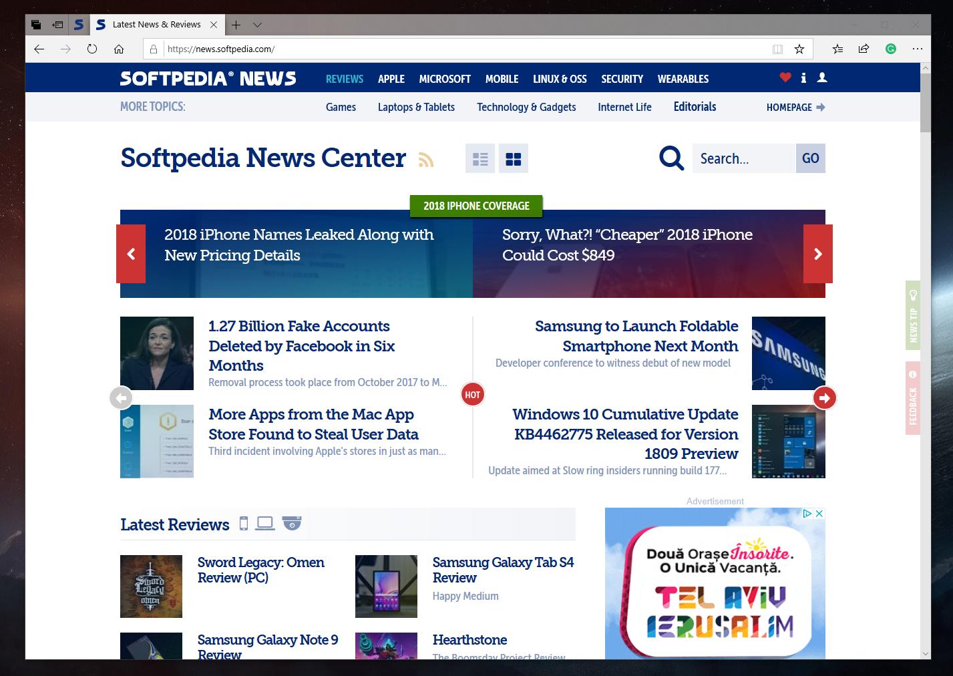
Task: Open the MICROSOFT section
Action: (x=445, y=79)
